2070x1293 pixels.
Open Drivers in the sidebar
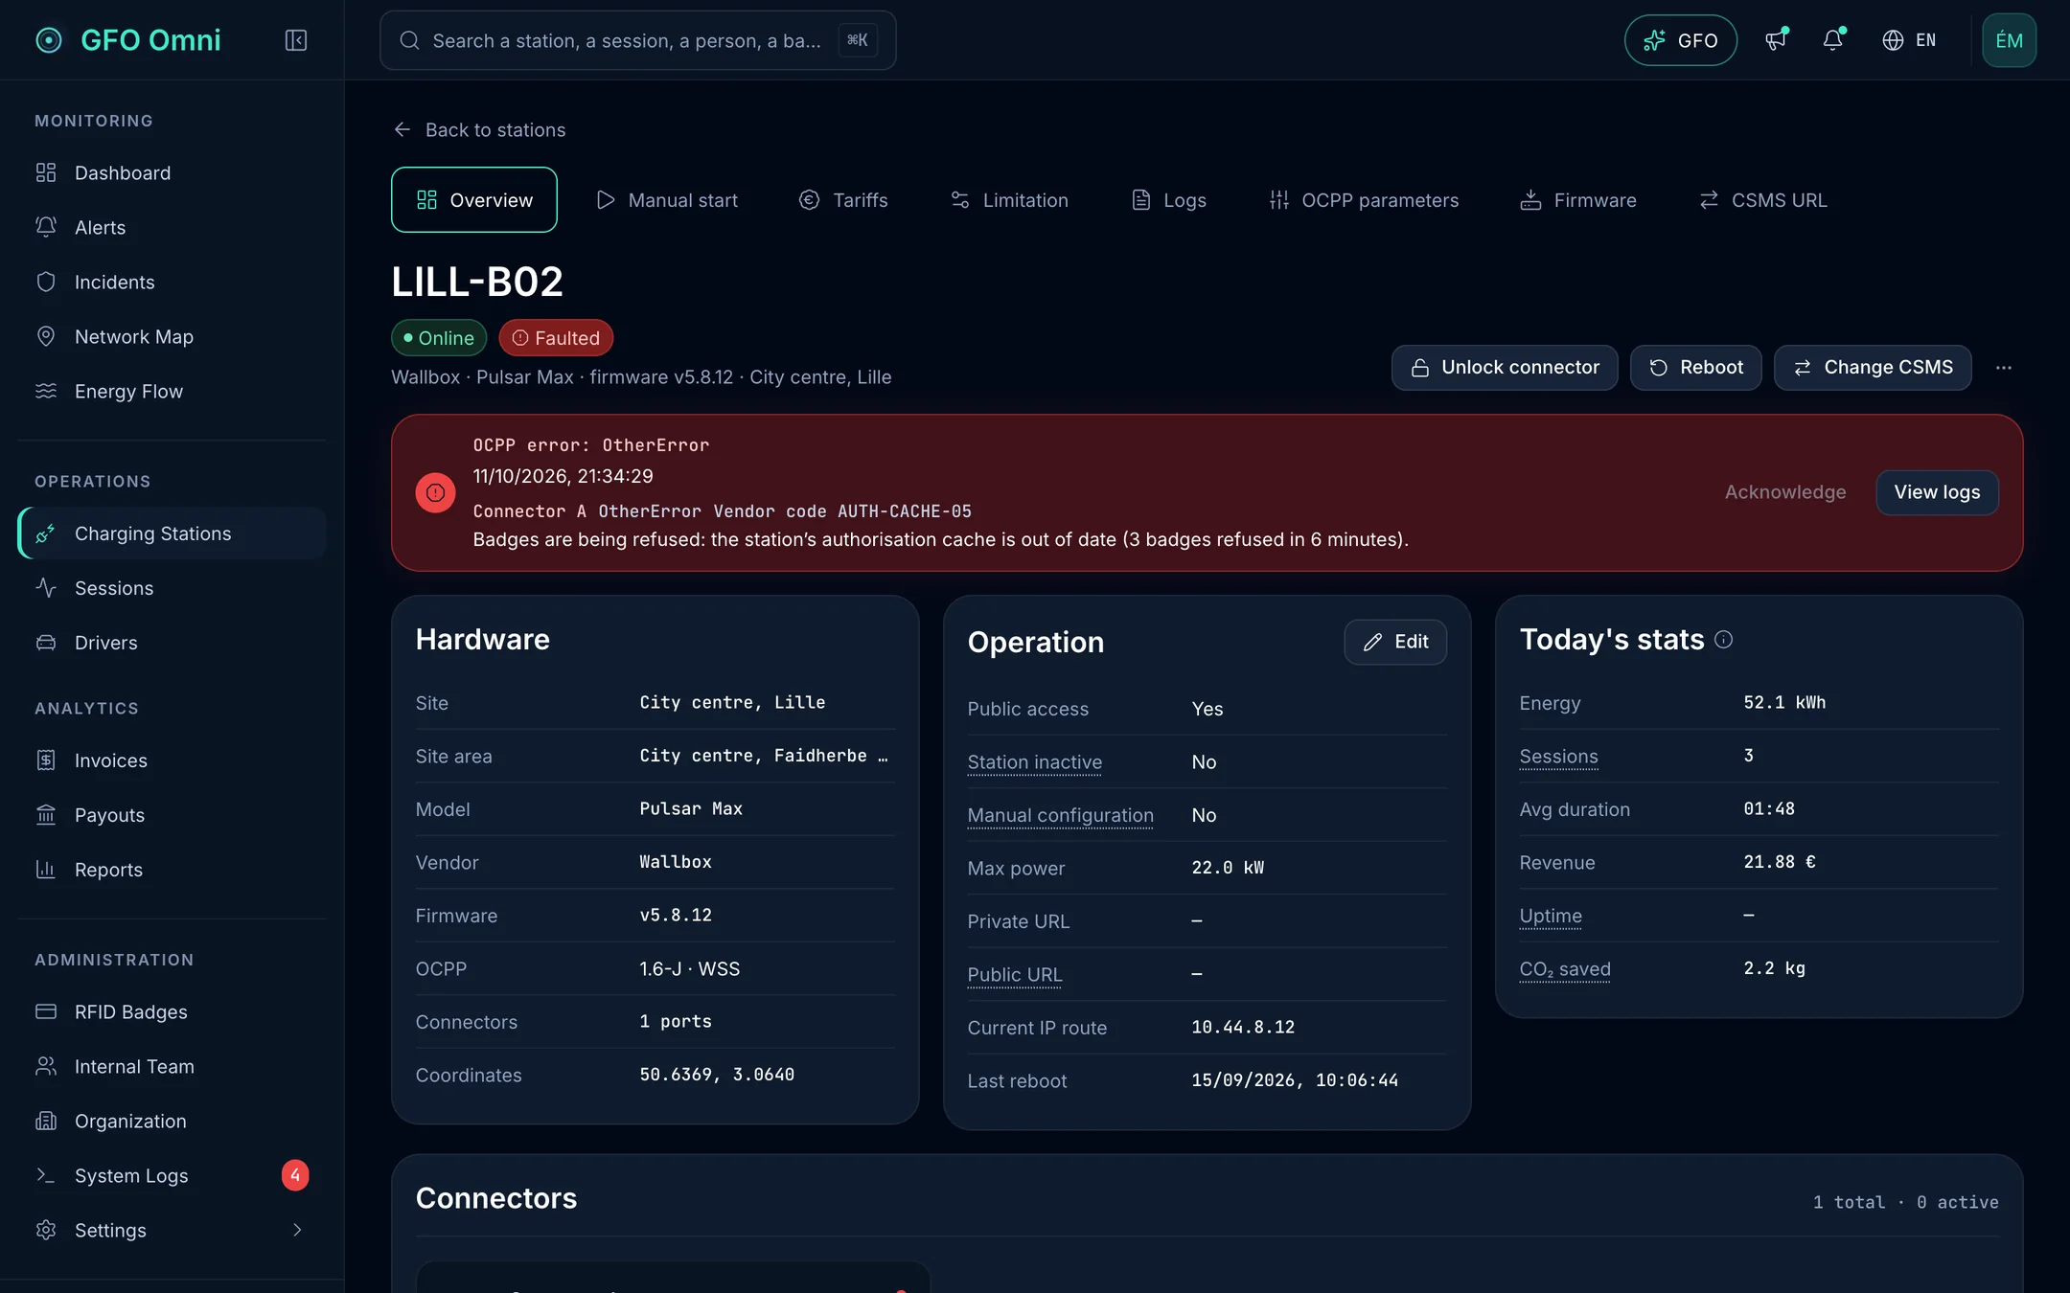[172, 643]
